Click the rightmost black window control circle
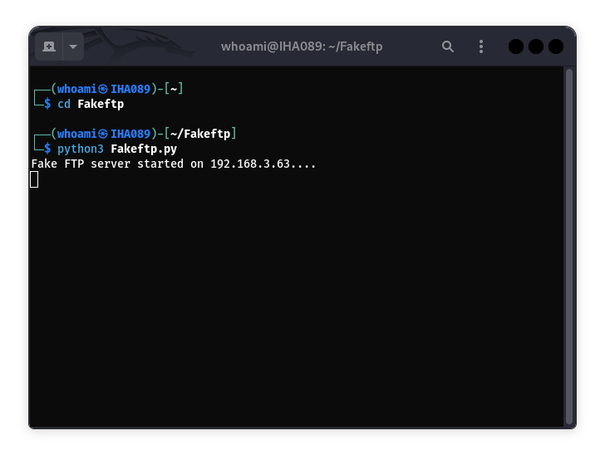Viewport: 605px width, 460px height. point(556,46)
